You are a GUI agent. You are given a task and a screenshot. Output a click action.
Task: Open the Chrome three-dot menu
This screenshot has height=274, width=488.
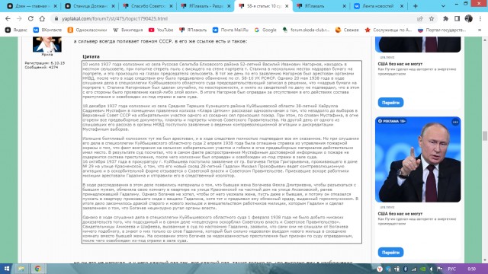[x=480, y=18]
